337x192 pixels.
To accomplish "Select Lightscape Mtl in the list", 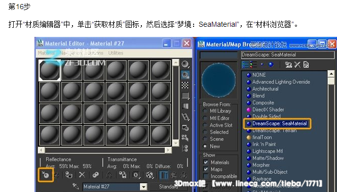I will pos(268,151).
